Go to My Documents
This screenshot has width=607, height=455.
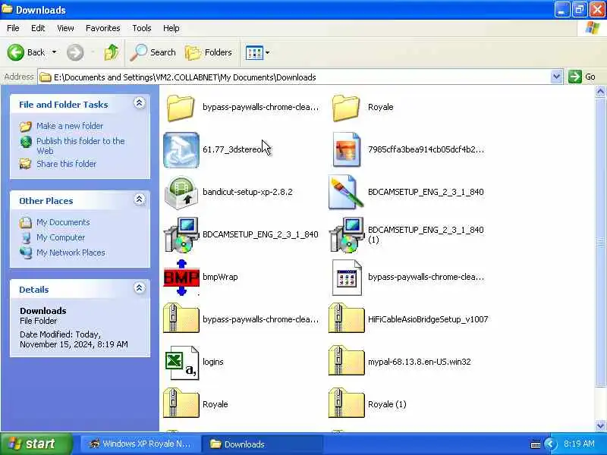pyautogui.click(x=63, y=222)
